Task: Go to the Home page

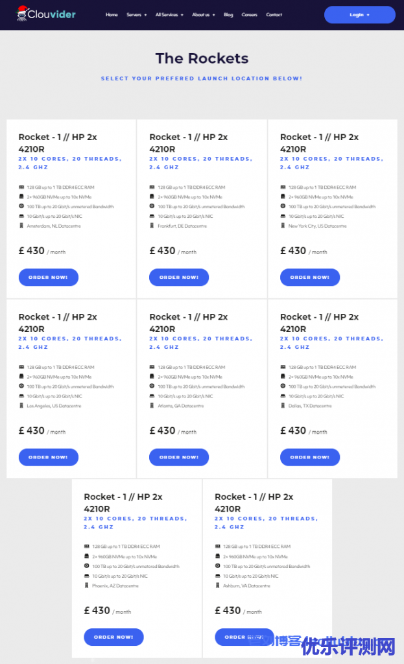Action: (112, 15)
